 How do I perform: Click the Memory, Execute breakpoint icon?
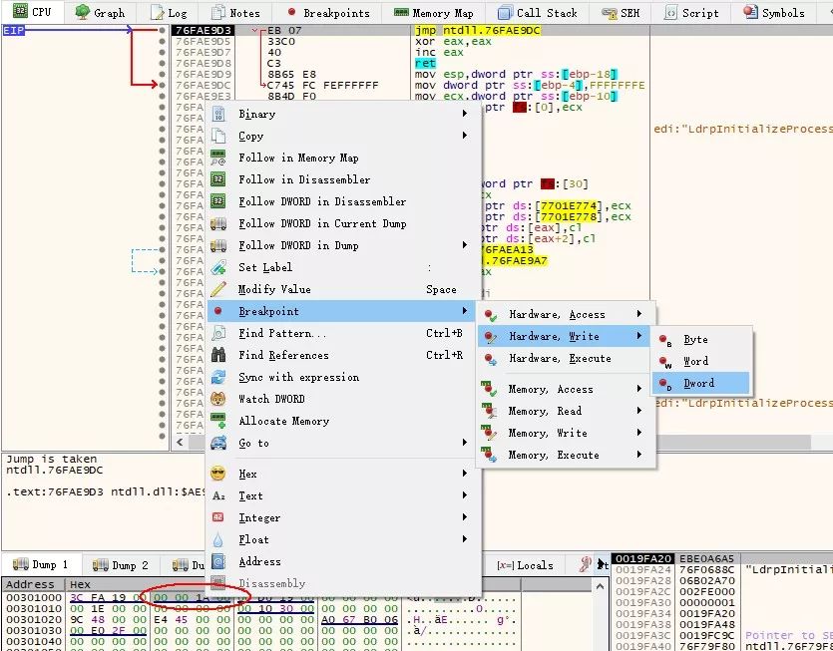point(489,455)
